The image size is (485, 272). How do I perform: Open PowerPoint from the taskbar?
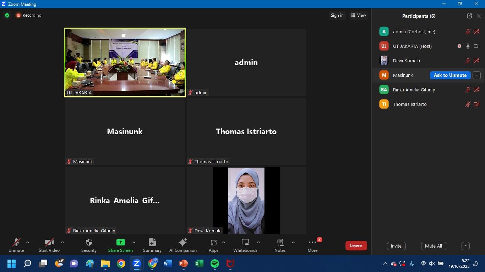pyautogui.click(x=184, y=263)
